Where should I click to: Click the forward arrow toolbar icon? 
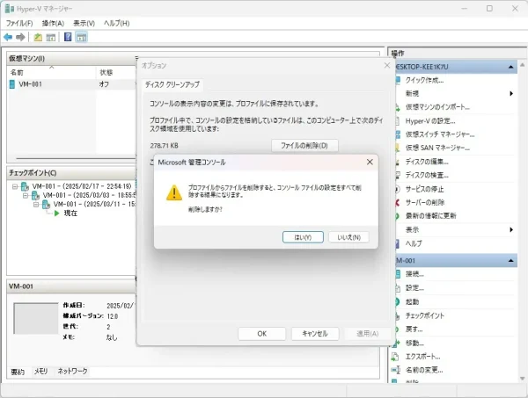coord(20,37)
